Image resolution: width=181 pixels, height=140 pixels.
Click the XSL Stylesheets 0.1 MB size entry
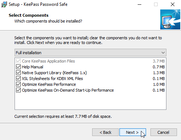click(159, 79)
